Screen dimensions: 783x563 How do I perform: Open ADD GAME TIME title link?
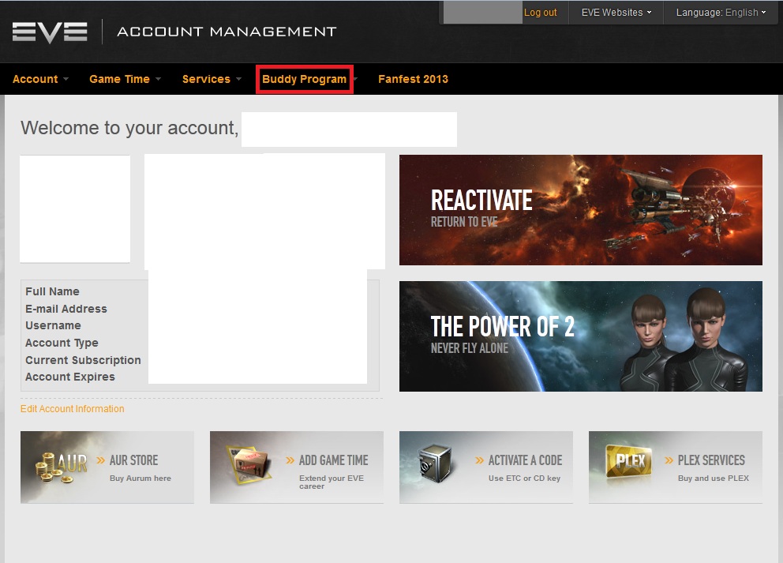[x=334, y=460]
